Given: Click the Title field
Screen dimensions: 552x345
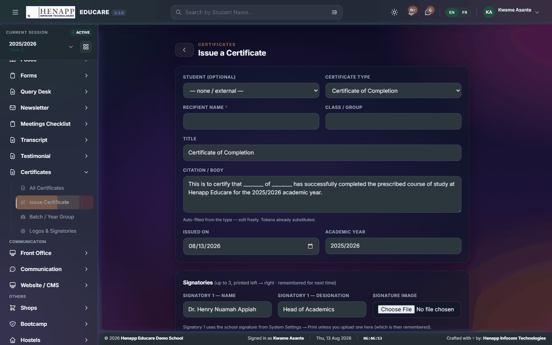Looking at the screenshot, I should (x=322, y=153).
